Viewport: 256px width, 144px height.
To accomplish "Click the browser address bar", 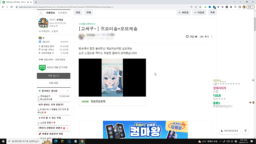I will pyautogui.click(x=103, y=7).
